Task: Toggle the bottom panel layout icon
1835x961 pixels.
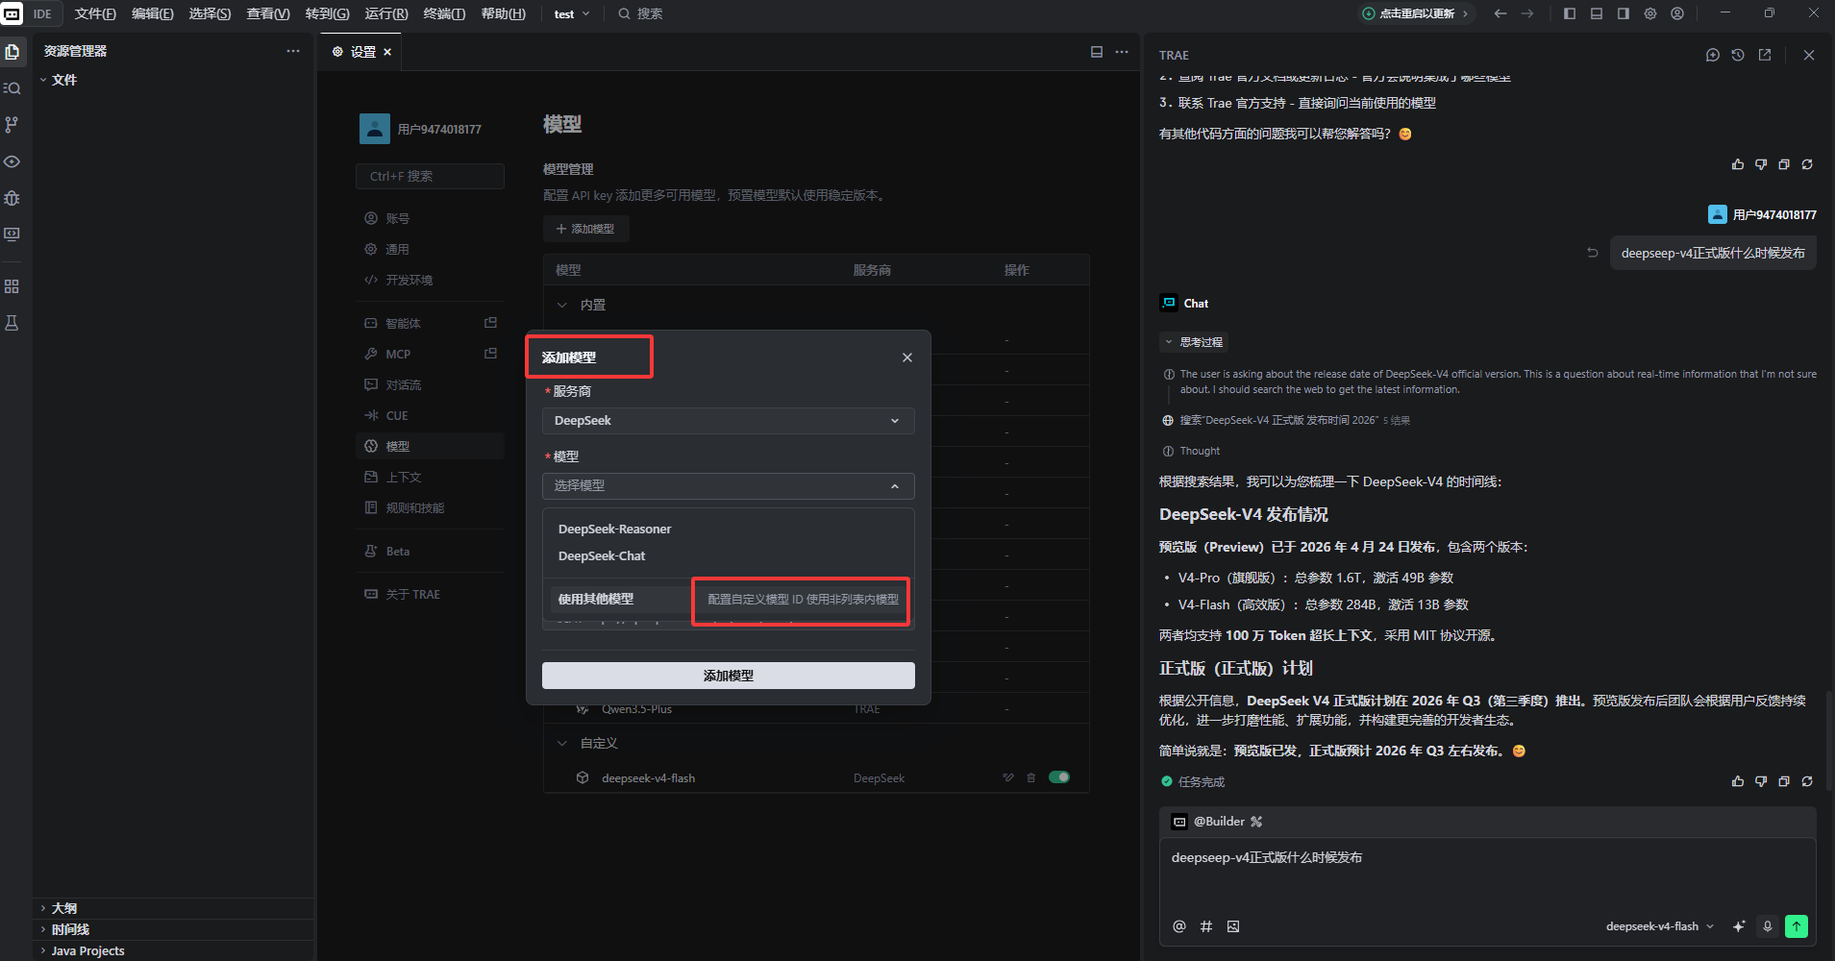Action: coord(1597,13)
